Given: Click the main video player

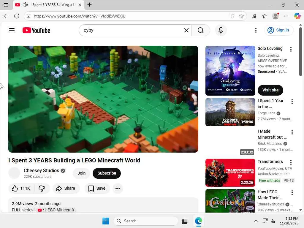Looking at the screenshot, I should coord(103,99).
